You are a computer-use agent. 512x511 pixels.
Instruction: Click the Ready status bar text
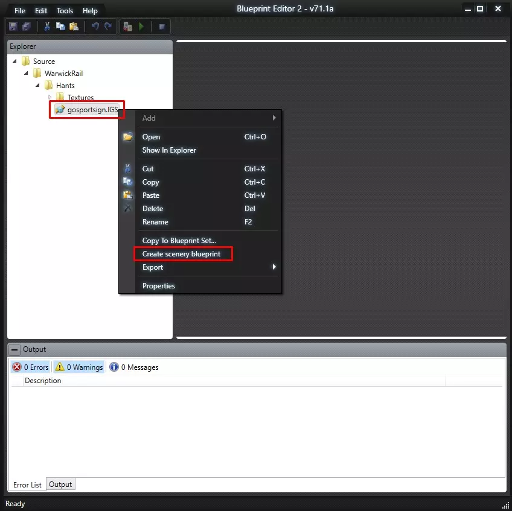(x=15, y=504)
